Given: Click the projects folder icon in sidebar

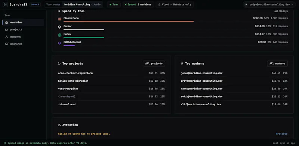Looking at the screenshot, I should (6, 30).
